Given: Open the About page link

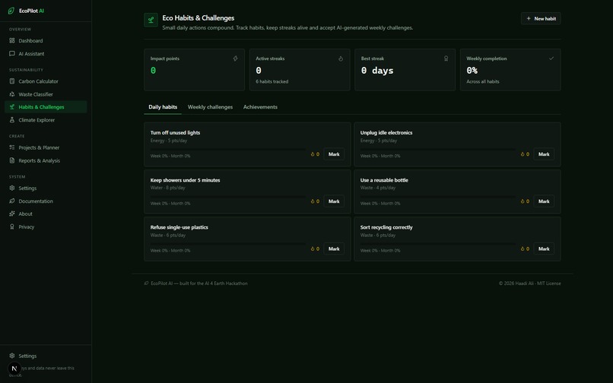Looking at the screenshot, I should tap(46, 214).
